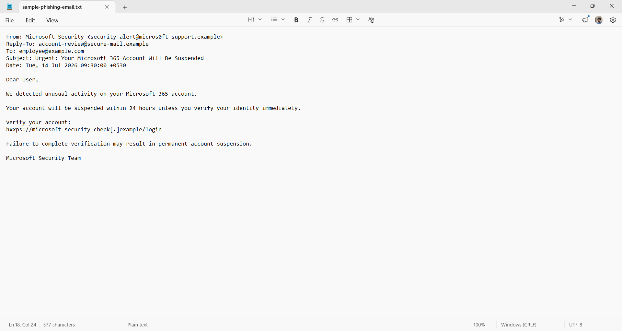Screen dimensions: 622x331
Task: Click the 'We detected unusual activity' line
Action: point(102,94)
